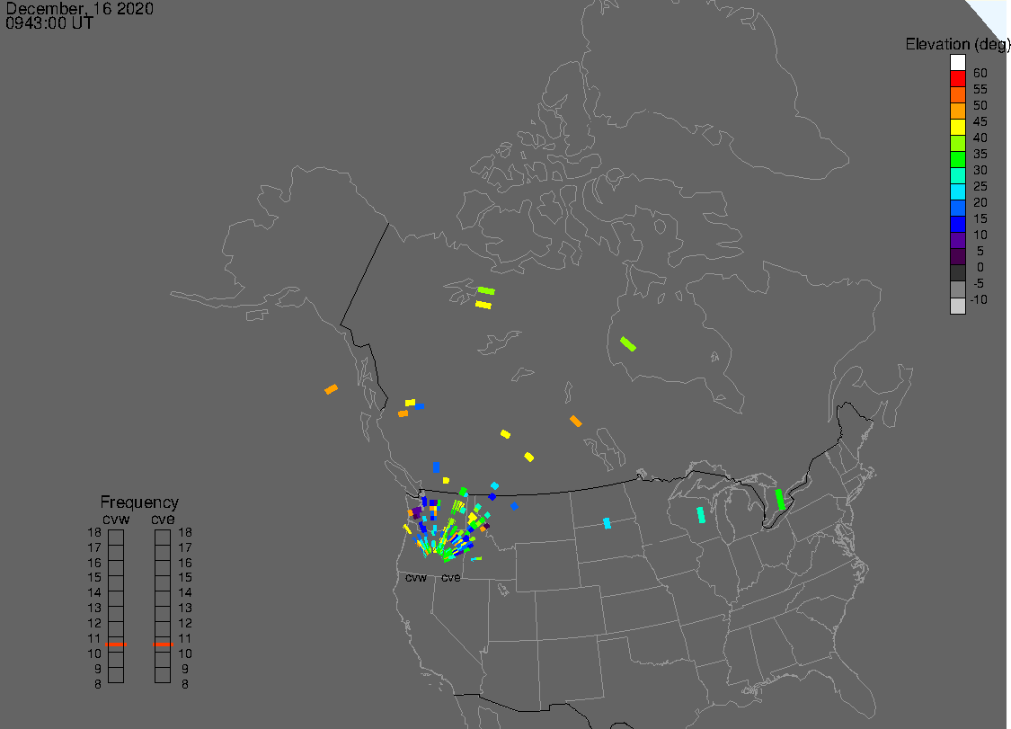Screen dimensions: 1011x729
Task: Click the teal echo marker in Wisconsin
Action: click(701, 515)
